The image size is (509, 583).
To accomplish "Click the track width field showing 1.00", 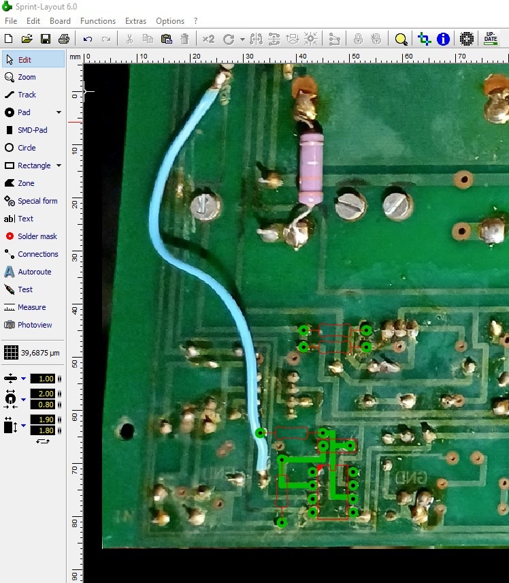I will click(x=43, y=379).
